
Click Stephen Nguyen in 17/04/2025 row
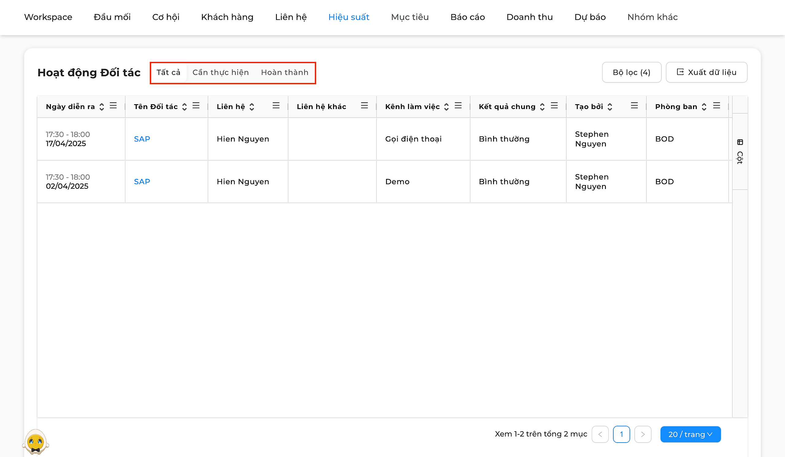(x=592, y=139)
